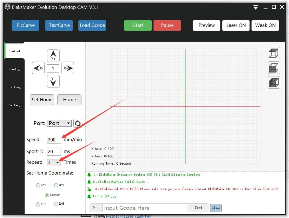Image resolution: width=289 pixels, height=218 pixels.
Task: Click the Preview button
Action: point(206,25)
